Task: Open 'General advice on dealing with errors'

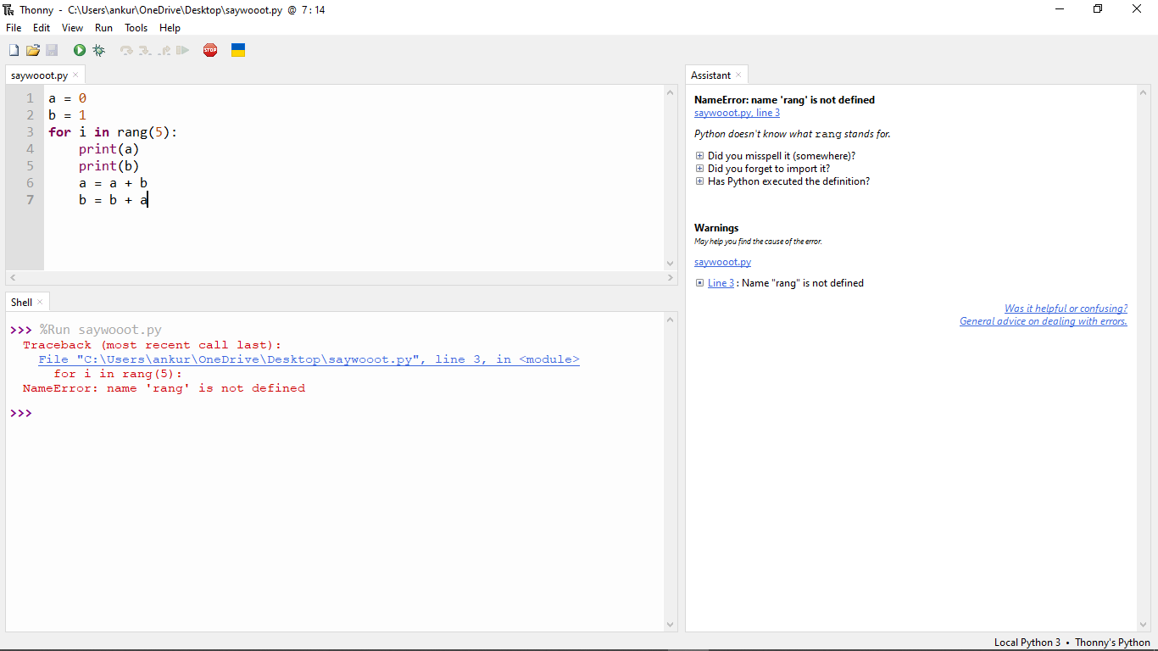Action: pyautogui.click(x=1043, y=320)
